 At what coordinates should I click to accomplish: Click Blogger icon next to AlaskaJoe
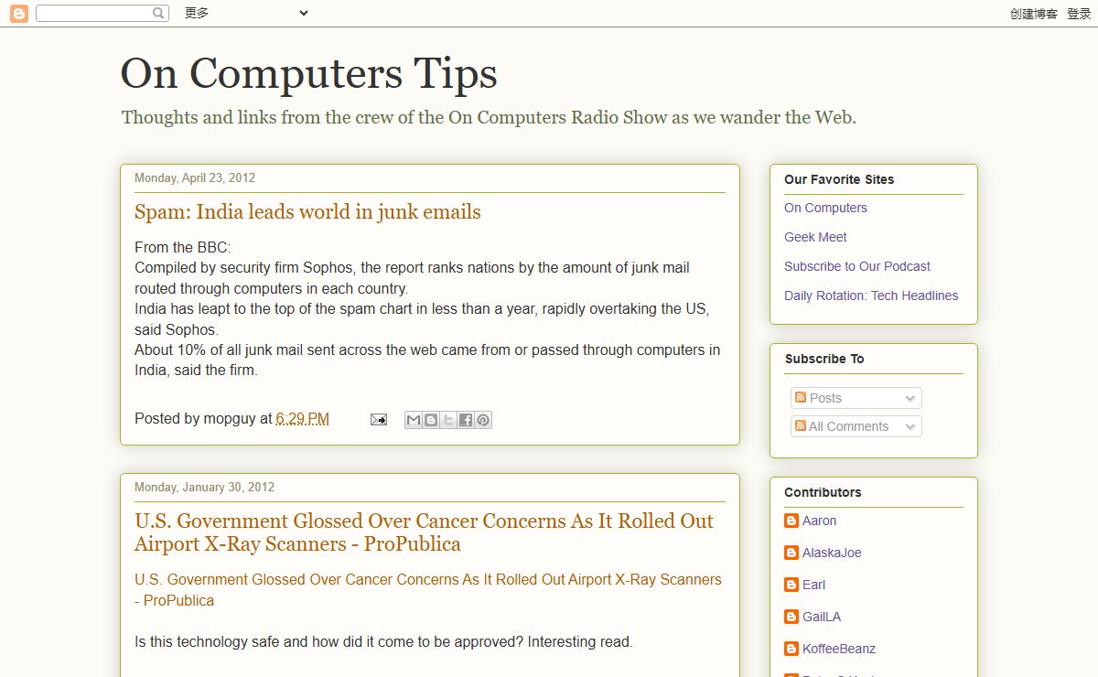coord(791,553)
